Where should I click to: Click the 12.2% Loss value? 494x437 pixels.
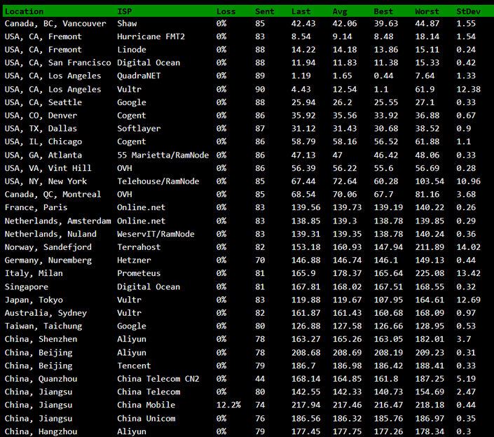(x=228, y=405)
